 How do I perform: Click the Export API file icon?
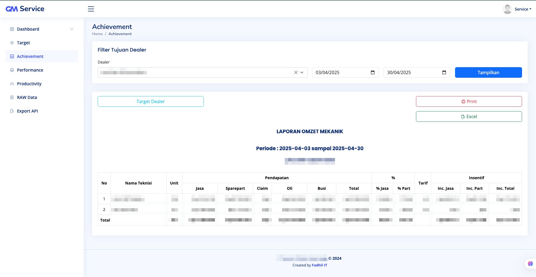[x=12, y=111]
